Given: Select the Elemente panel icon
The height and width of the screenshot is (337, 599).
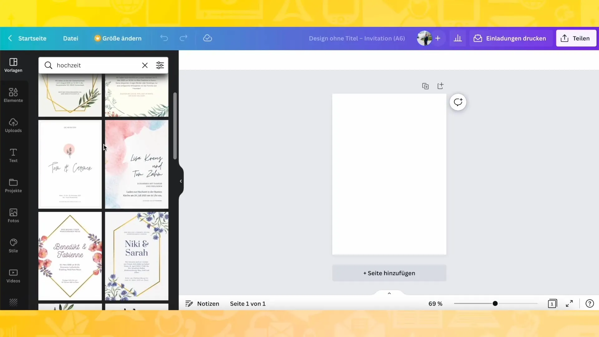Looking at the screenshot, I should [x=13, y=95].
